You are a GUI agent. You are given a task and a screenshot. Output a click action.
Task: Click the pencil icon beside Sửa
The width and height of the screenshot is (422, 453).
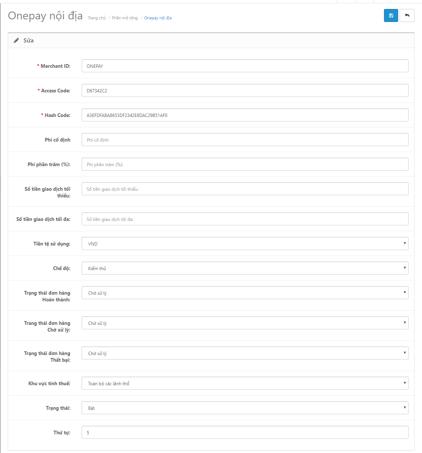(x=16, y=41)
